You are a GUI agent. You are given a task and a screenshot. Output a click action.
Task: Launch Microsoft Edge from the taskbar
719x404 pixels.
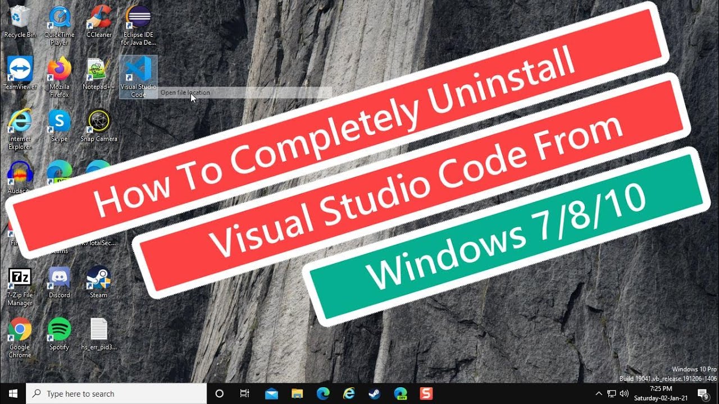tap(323, 394)
